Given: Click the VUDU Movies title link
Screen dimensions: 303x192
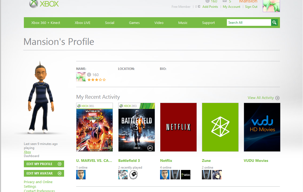Looking at the screenshot, I should pyautogui.click(x=256, y=161).
